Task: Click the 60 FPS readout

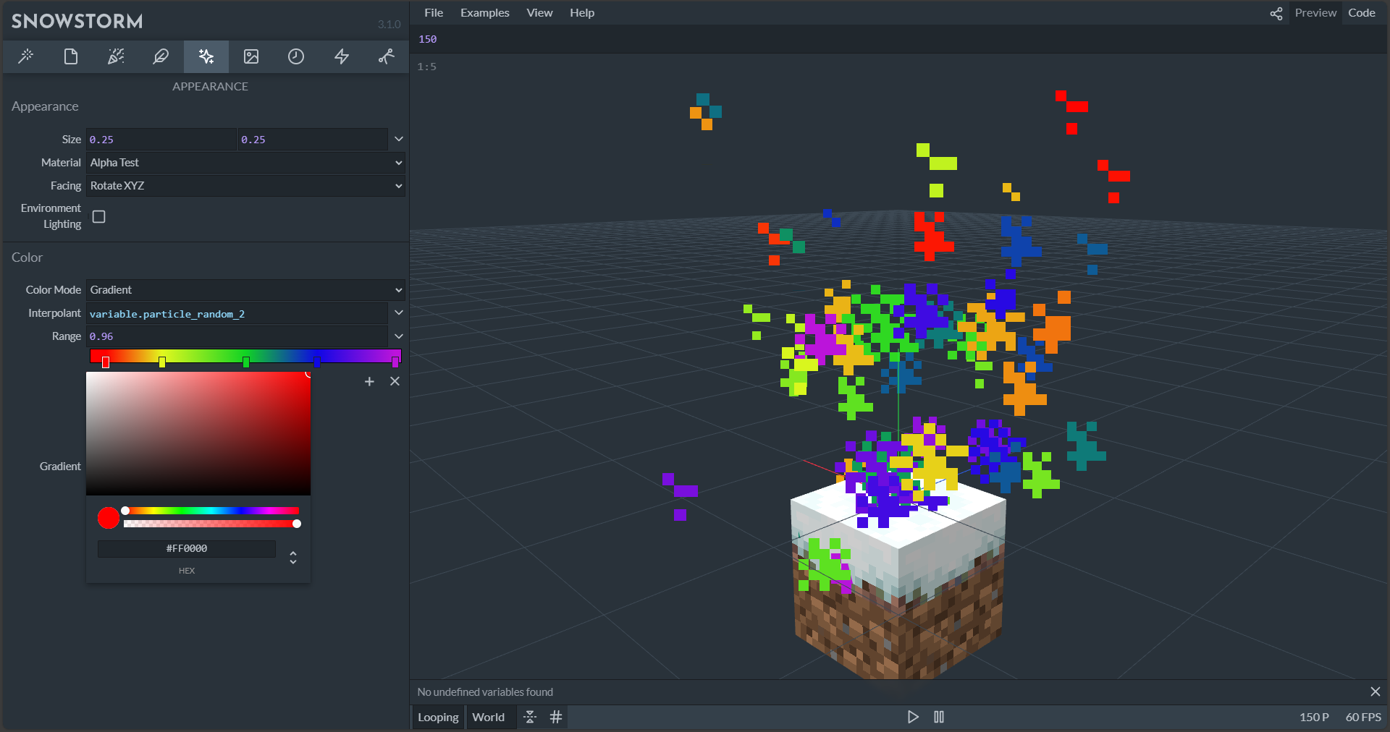Action: (x=1363, y=718)
